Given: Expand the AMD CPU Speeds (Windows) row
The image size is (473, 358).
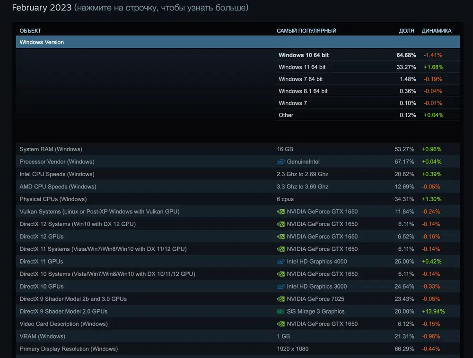Looking at the screenshot, I should (x=238, y=187).
